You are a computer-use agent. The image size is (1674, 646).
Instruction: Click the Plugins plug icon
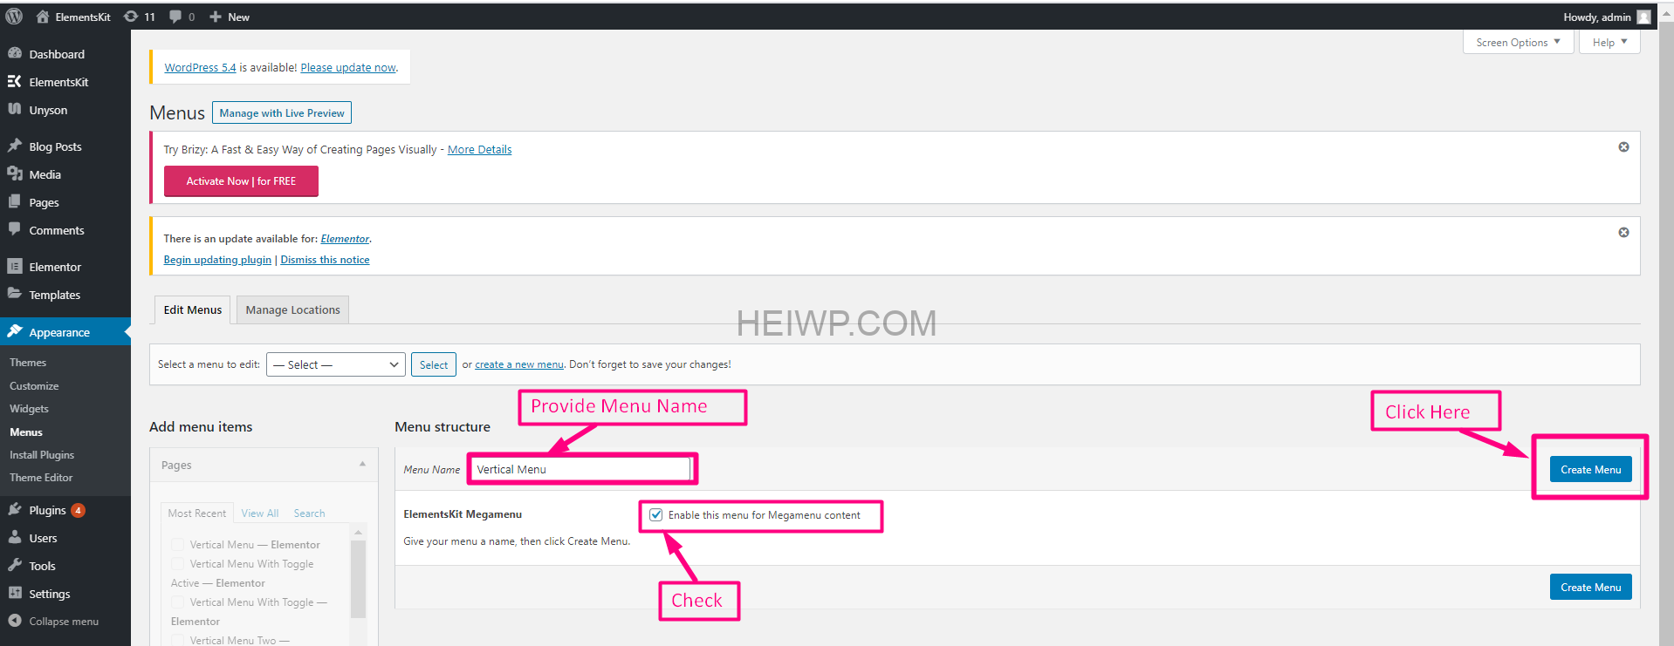(x=15, y=509)
